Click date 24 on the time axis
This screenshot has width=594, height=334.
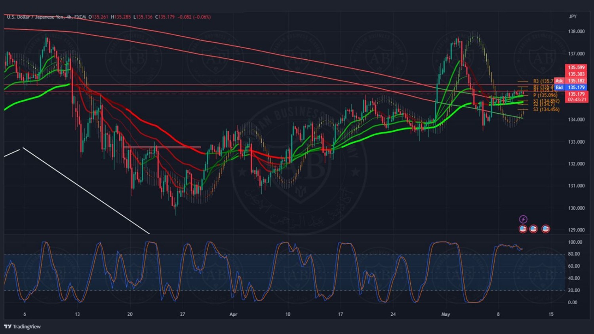click(x=393, y=314)
